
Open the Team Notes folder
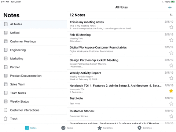pos(33,93)
